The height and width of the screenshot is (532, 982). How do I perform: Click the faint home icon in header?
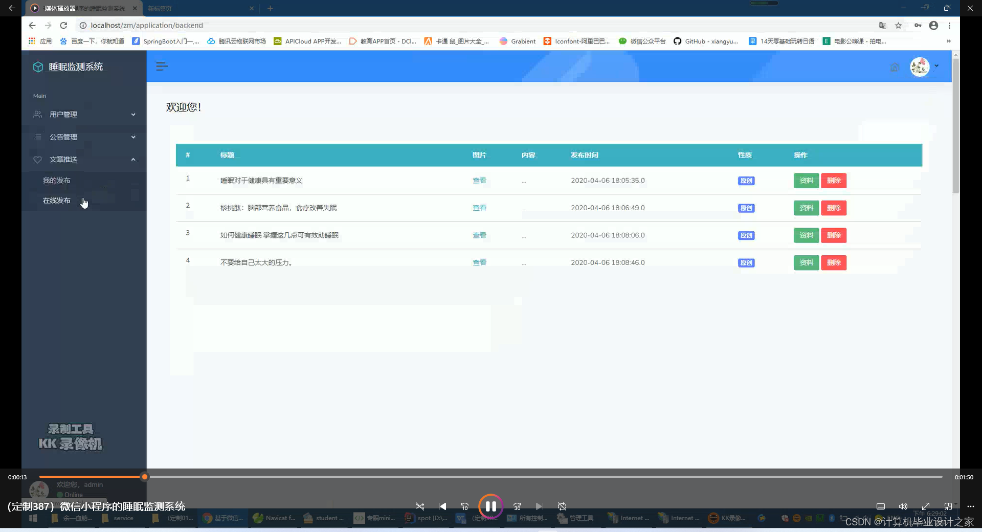coord(894,67)
